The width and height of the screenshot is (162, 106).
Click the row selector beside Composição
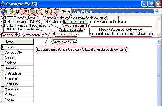tap(2, 52)
